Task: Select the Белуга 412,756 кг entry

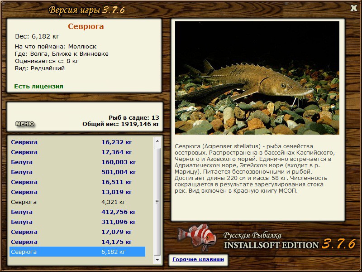Action: (x=77, y=212)
